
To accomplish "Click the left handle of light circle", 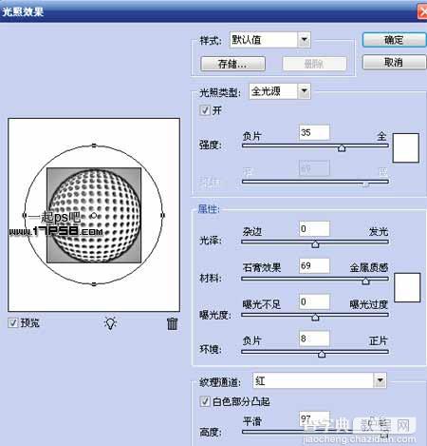I will pos(25,215).
